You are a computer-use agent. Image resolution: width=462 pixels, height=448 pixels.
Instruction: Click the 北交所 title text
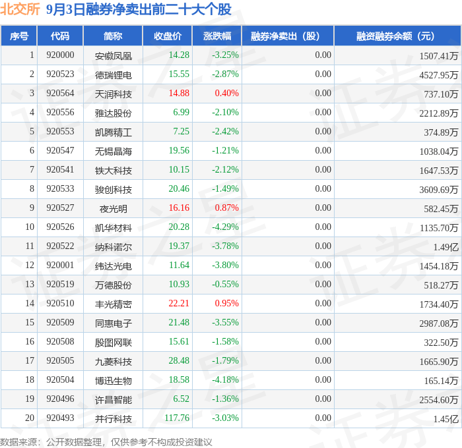click(x=20, y=9)
